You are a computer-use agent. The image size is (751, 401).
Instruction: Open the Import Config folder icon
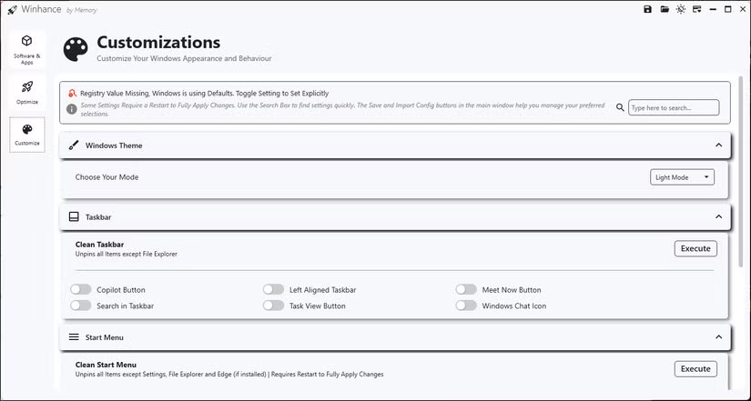pyautogui.click(x=665, y=9)
